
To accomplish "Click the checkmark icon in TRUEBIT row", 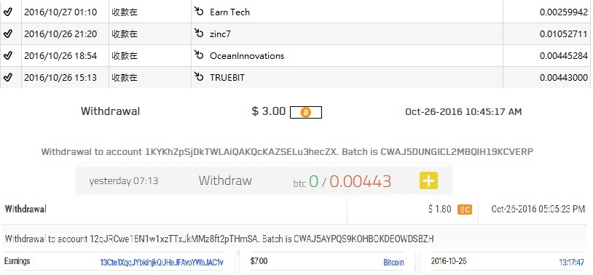I will [x=7, y=77].
